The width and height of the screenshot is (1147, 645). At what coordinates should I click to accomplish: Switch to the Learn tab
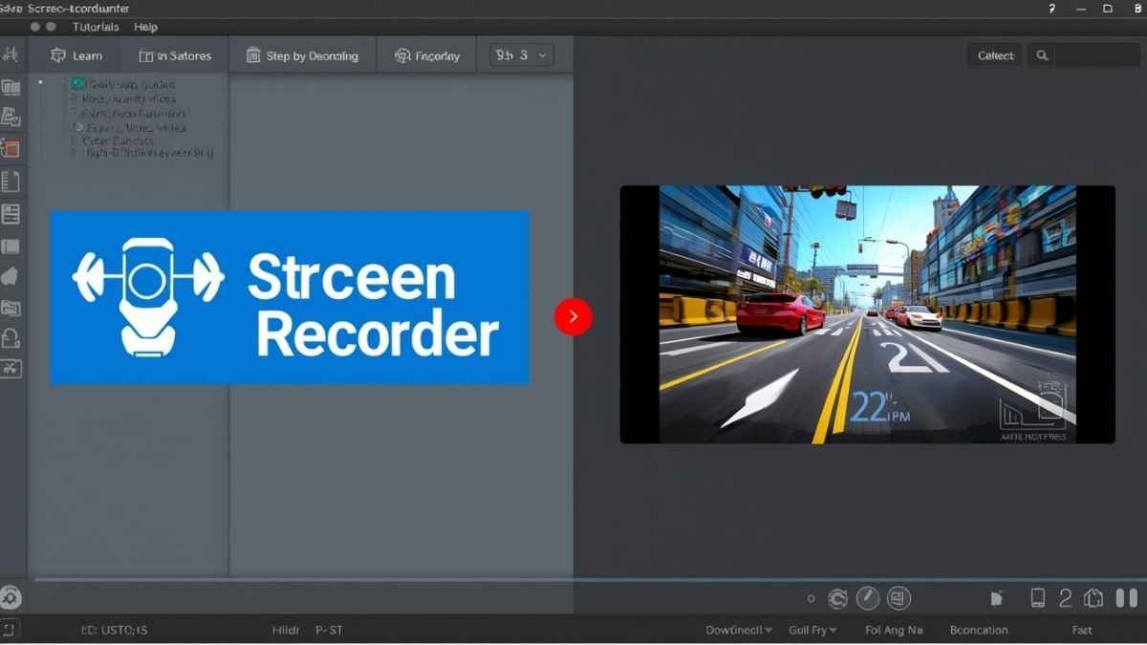pyautogui.click(x=76, y=54)
